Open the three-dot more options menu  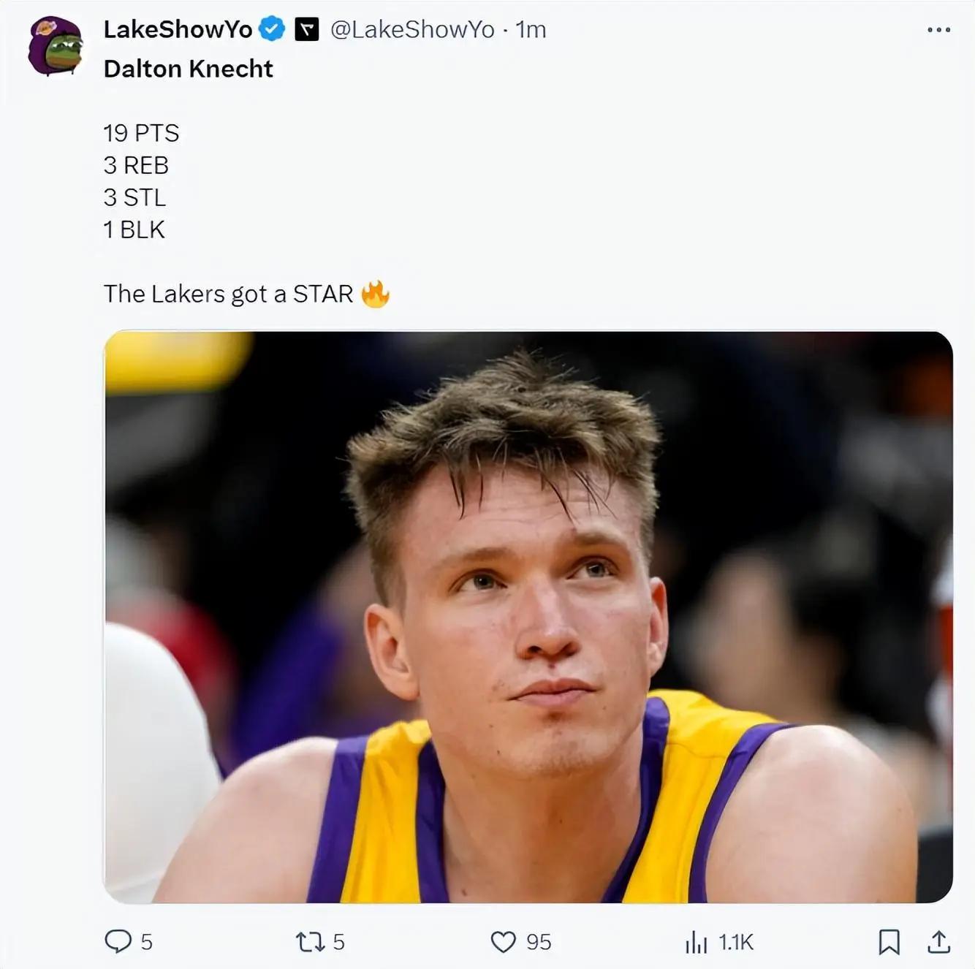pos(938,30)
